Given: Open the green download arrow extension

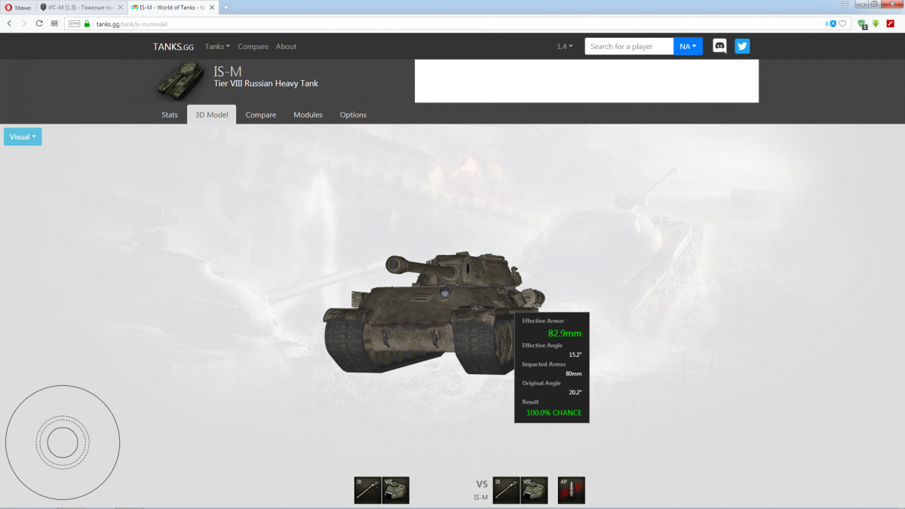Looking at the screenshot, I should tap(876, 23).
